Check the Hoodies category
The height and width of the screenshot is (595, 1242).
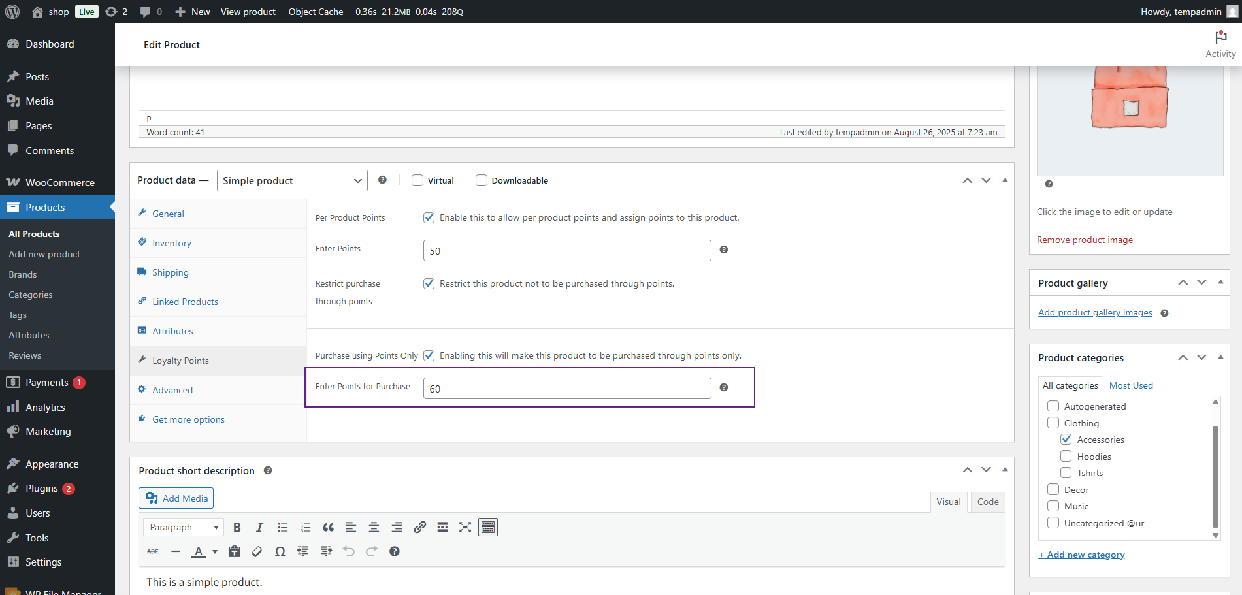(1066, 457)
